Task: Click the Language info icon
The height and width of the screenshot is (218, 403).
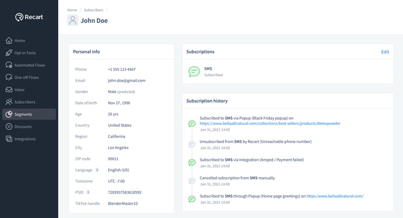Action: coord(97,170)
